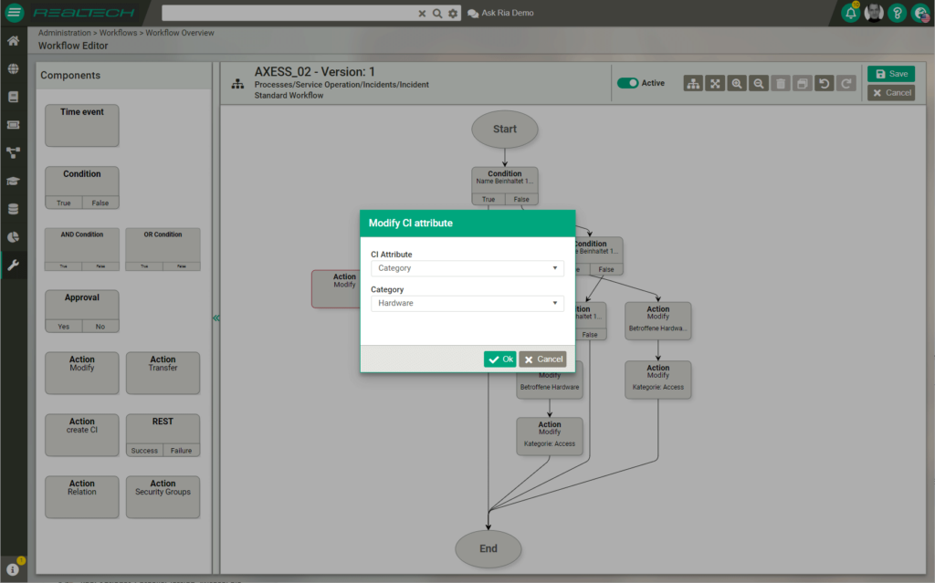
Task: Click the zoom out magnifier icon
Action: tap(758, 83)
